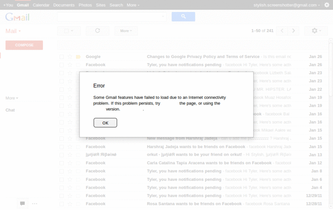The image size is (333, 210).
Task: Select the Google privacy policy email checkbox
Action: 62,57
